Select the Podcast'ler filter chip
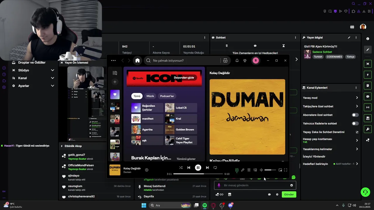This screenshot has height=210, width=374. [x=167, y=96]
